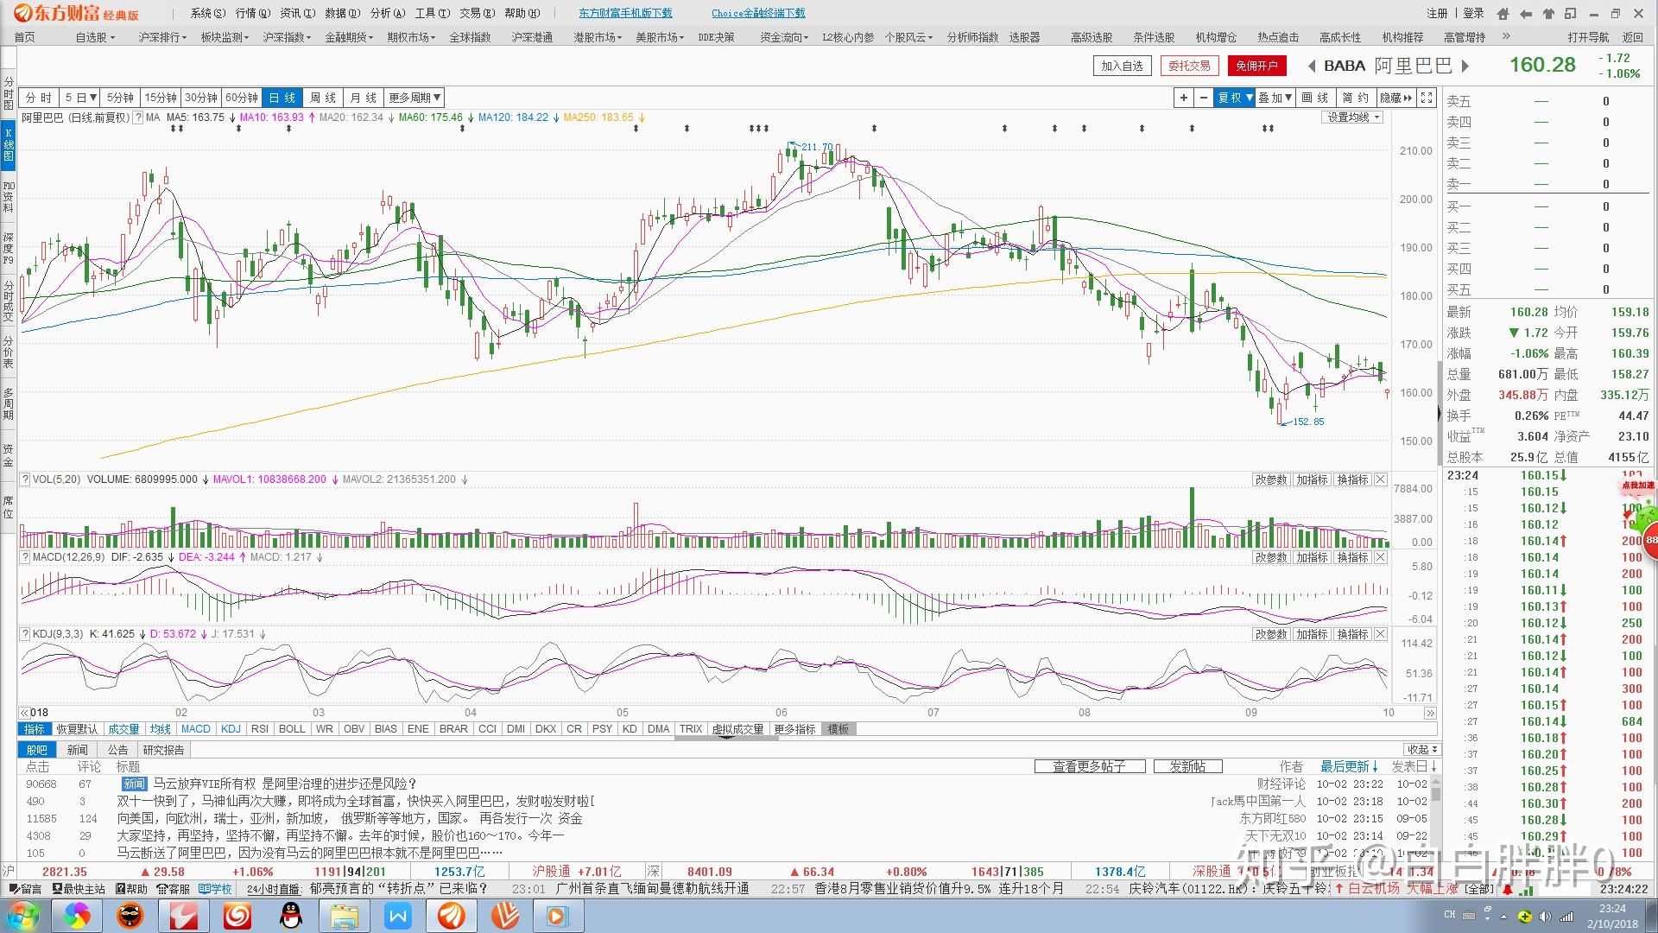1658x933 pixels.
Task: Switch chart period to 周线
Action: (322, 98)
